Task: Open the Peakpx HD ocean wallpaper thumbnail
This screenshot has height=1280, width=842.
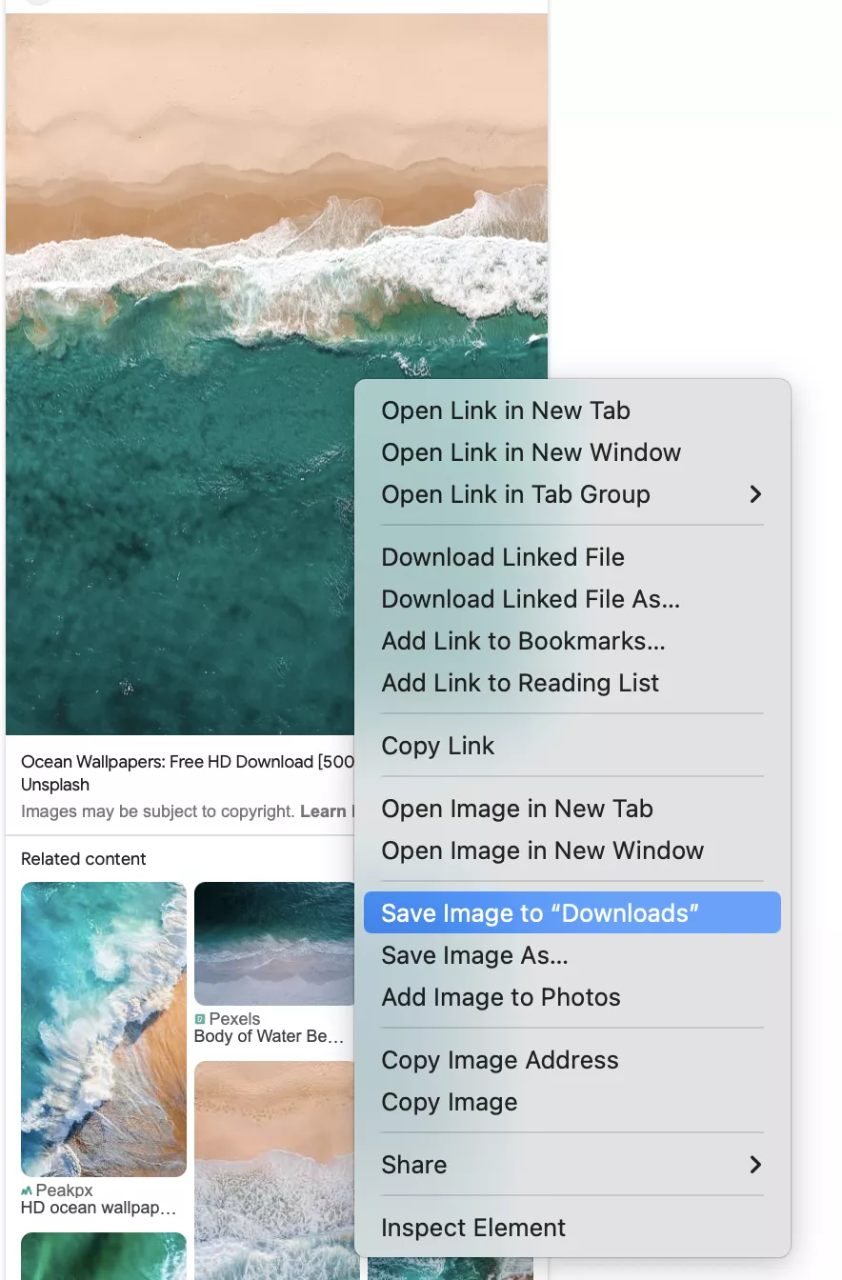Action: coord(104,1029)
